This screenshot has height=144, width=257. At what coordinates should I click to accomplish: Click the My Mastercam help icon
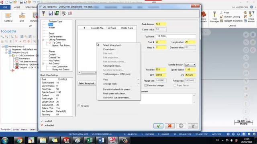[x=251, y=7]
